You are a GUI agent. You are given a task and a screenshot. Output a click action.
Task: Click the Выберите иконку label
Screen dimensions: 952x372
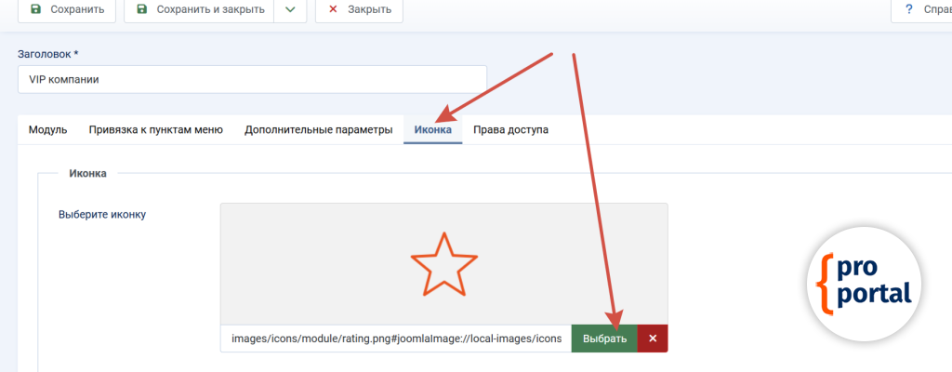(102, 215)
